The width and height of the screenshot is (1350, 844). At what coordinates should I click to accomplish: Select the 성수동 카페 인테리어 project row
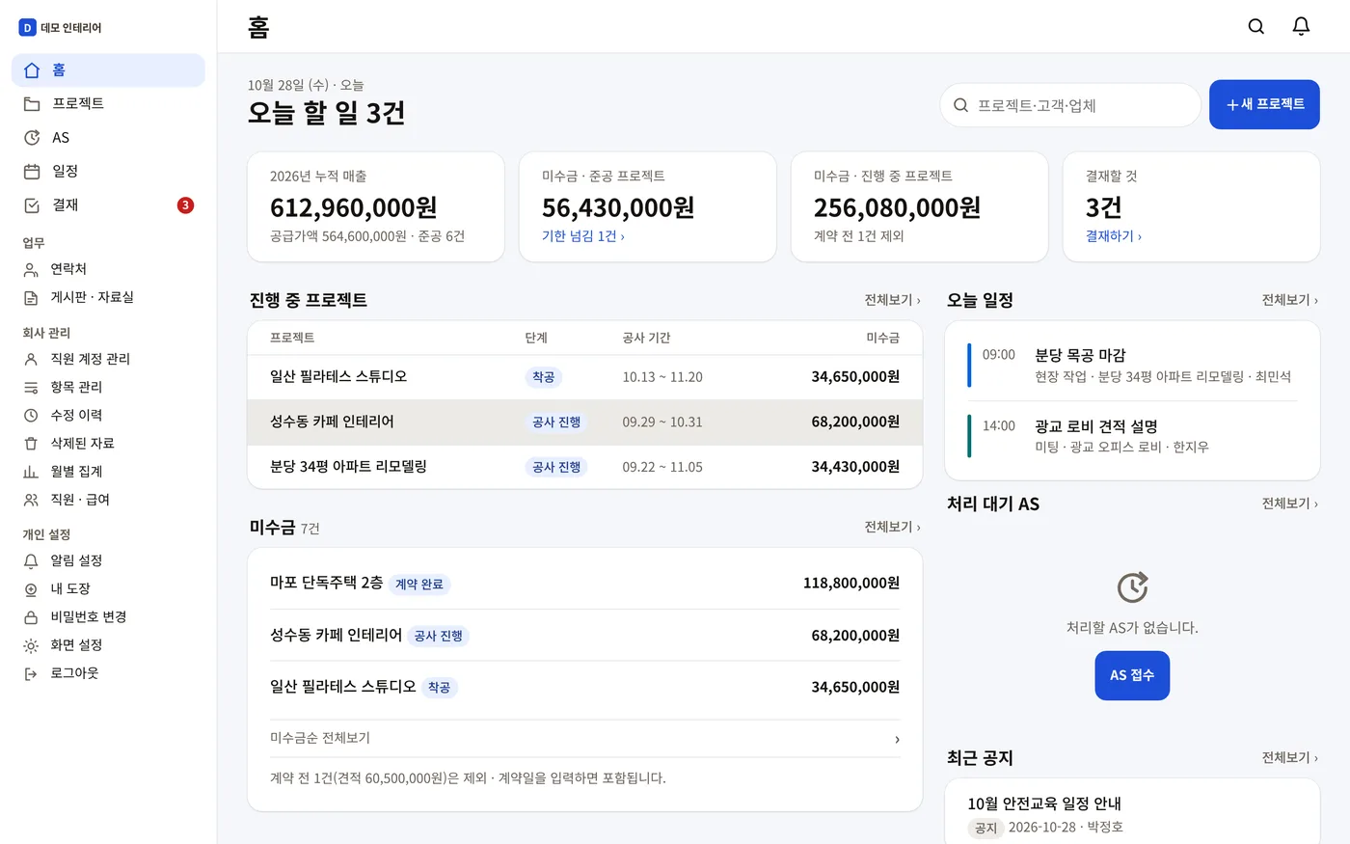584,422
